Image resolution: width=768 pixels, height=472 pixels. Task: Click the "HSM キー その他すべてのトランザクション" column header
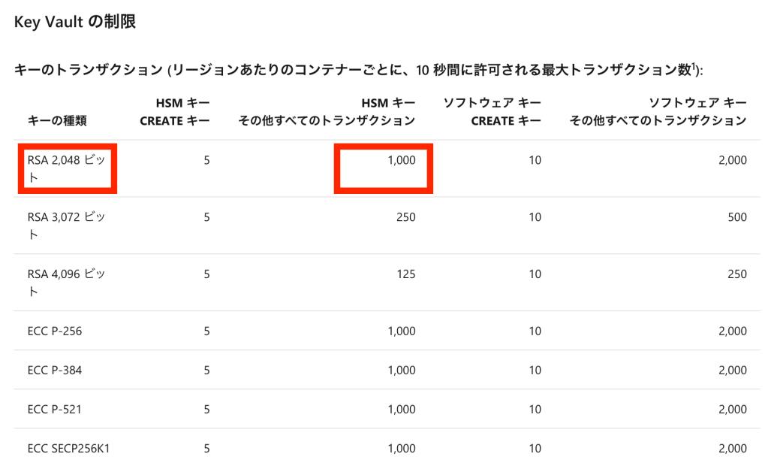click(327, 111)
